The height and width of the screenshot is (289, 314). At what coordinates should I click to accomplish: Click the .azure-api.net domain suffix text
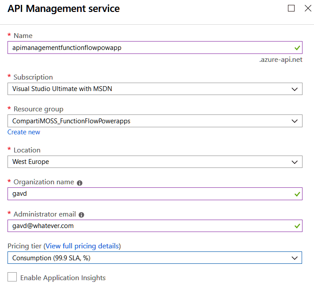280,60
